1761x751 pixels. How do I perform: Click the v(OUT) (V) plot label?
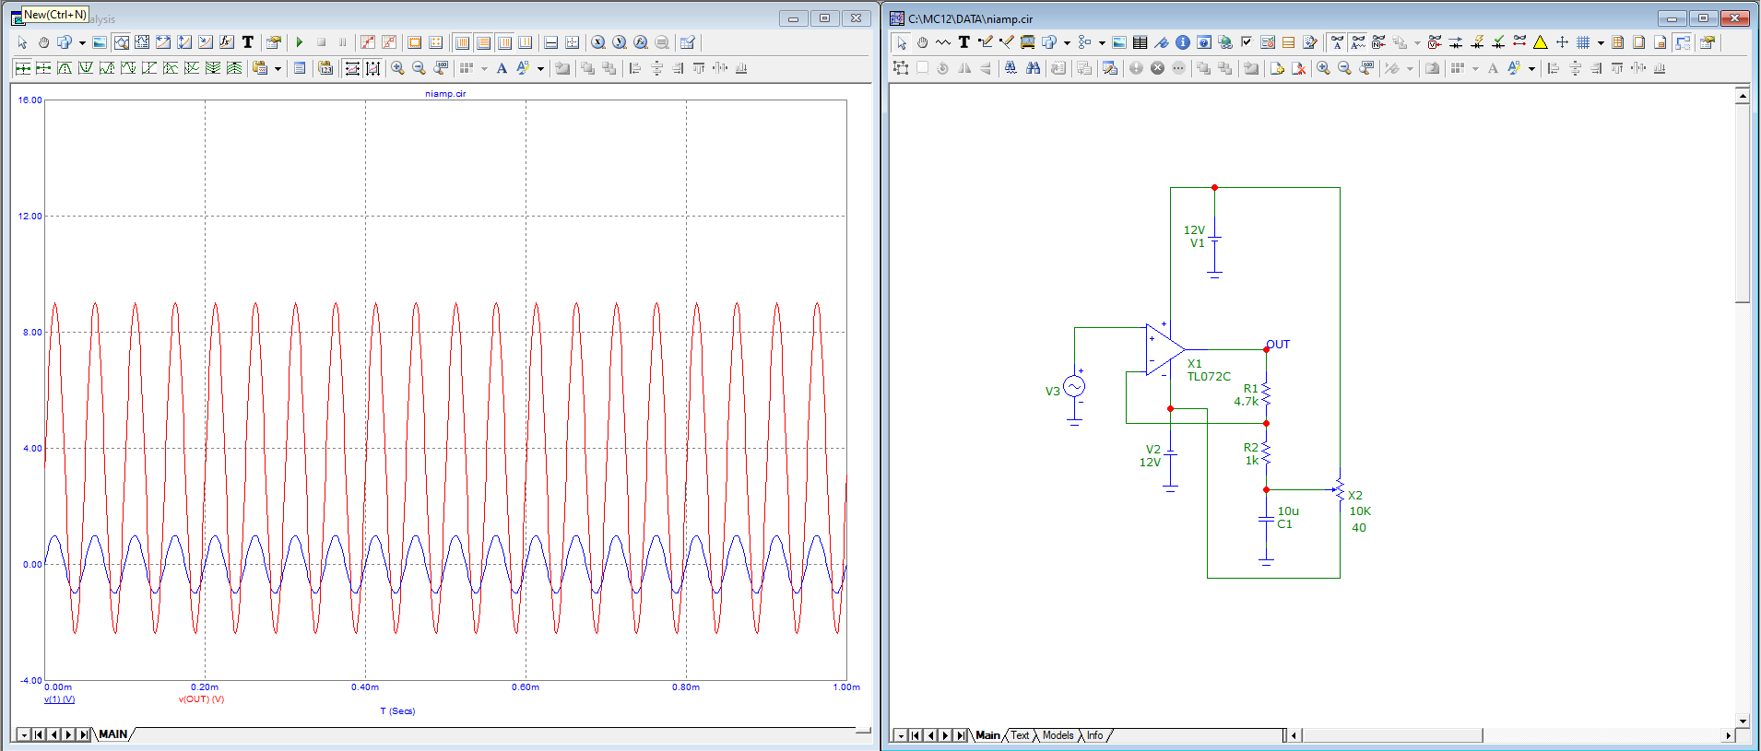click(201, 699)
